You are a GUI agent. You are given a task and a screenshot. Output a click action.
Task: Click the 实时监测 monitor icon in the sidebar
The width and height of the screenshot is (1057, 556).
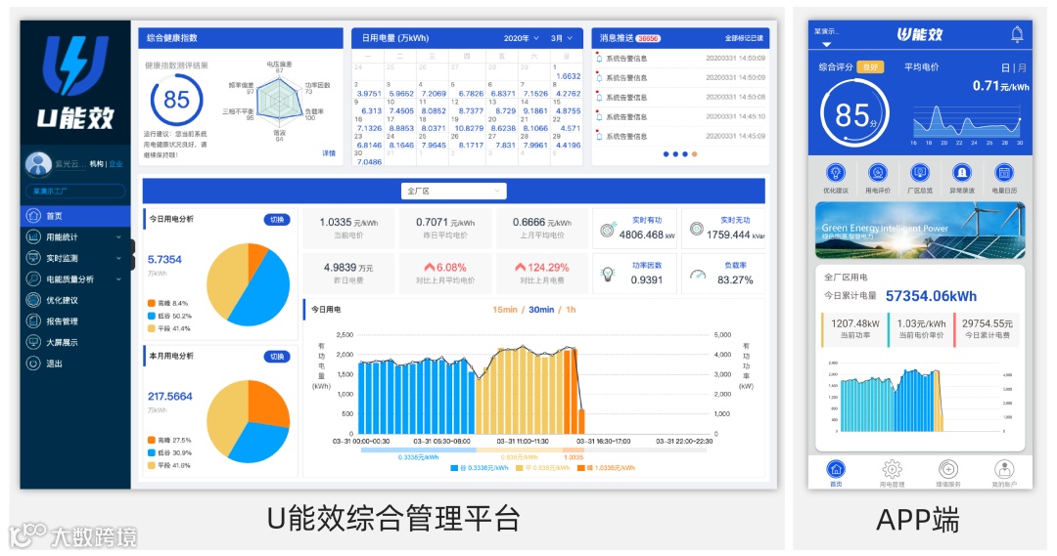pos(33,258)
